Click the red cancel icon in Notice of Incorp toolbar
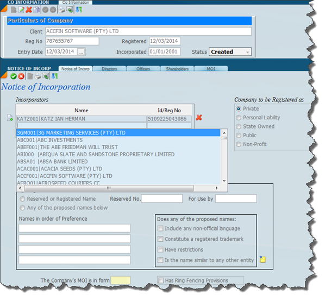The image size is (325, 301). (x=21, y=76)
